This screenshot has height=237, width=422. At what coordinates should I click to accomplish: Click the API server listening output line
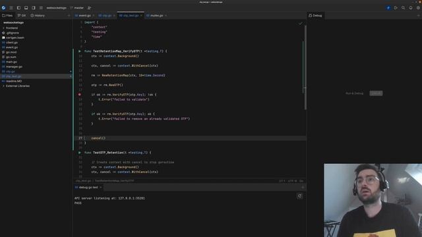coord(109,198)
